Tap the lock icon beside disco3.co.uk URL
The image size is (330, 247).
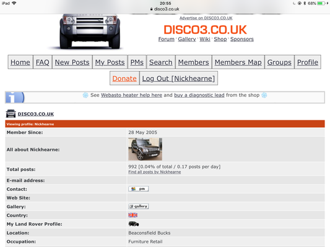[x=151, y=9]
